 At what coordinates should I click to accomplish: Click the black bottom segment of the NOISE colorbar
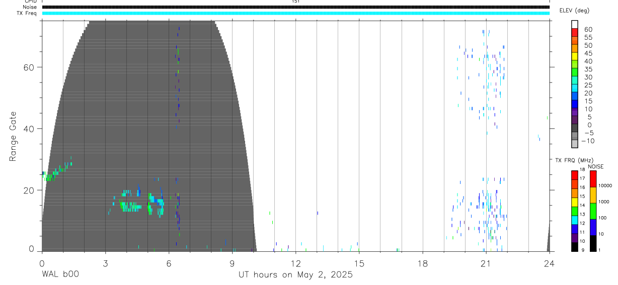click(593, 243)
